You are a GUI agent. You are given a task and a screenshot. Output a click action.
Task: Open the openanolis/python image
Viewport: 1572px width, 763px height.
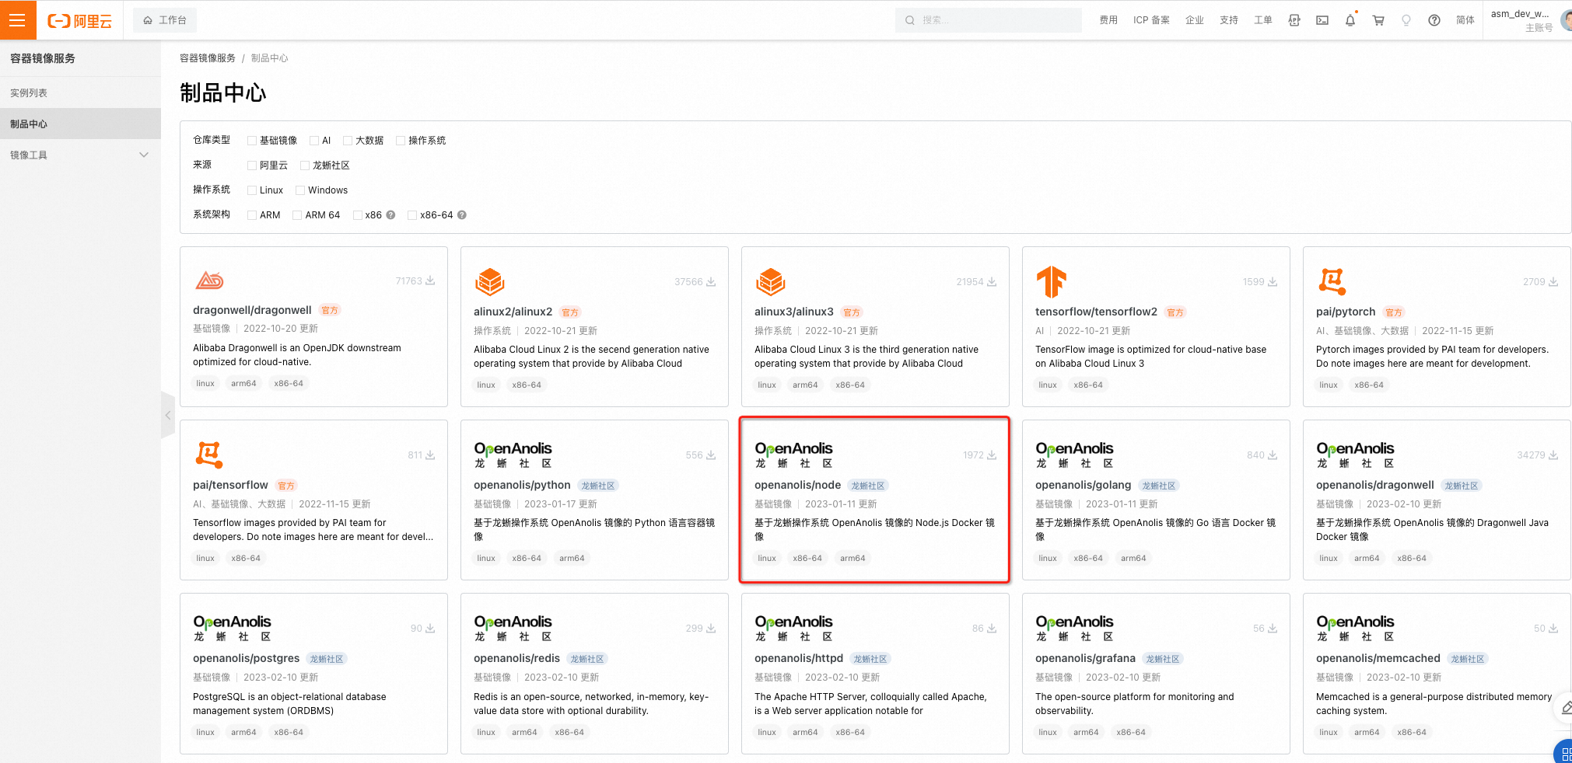click(522, 485)
